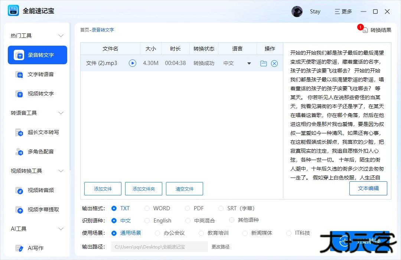Enable the 办公会议 usage scenario
This screenshot has width=401, height=260.
[158, 233]
